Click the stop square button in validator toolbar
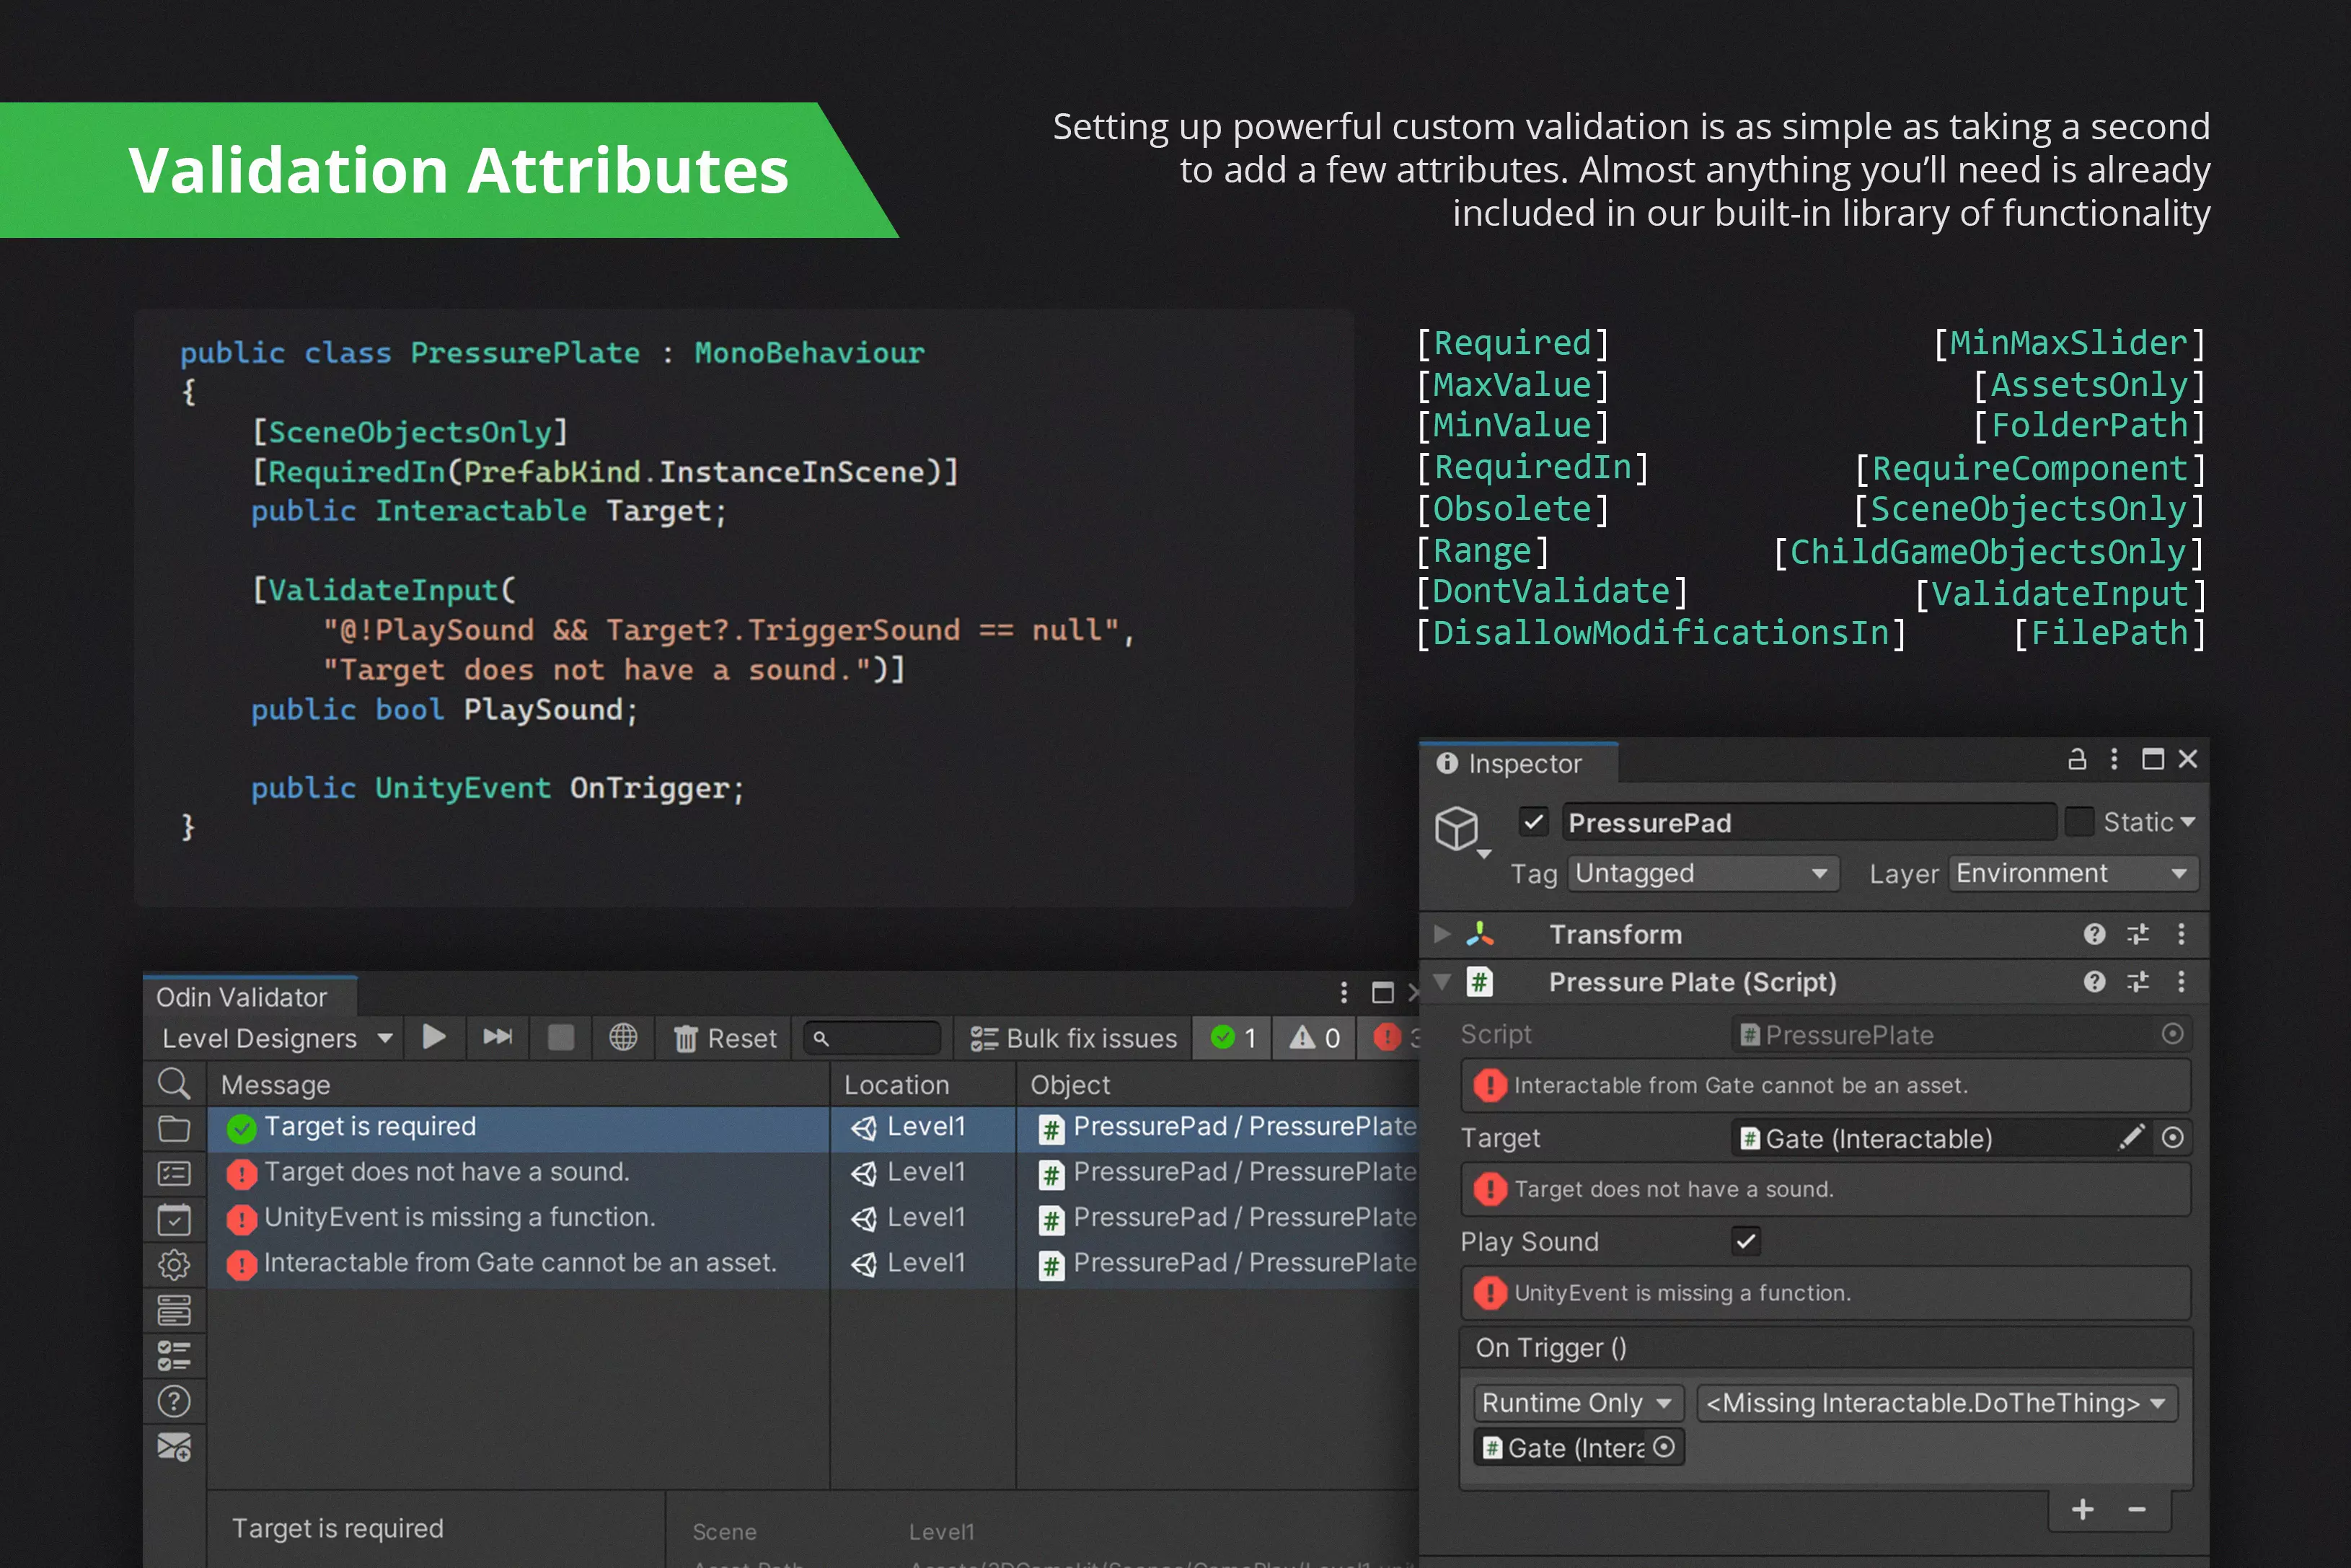 (x=561, y=1037)
